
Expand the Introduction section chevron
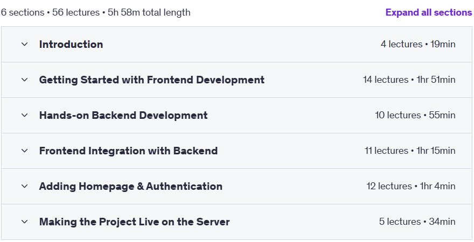(x=24, y=44)
